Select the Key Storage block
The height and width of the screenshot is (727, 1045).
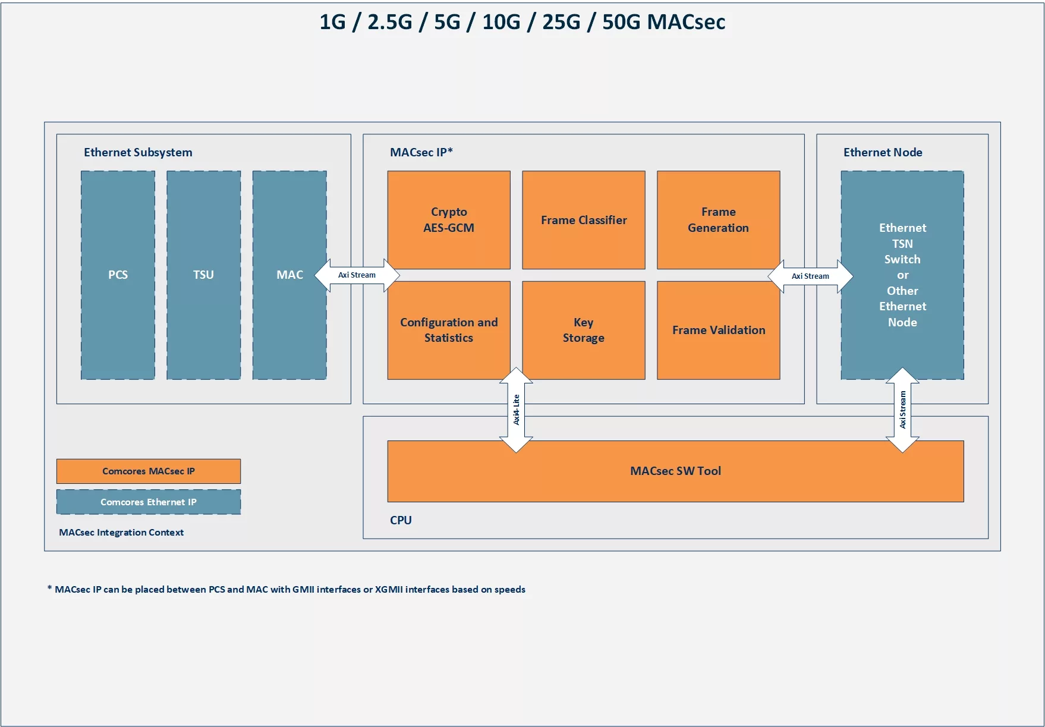pos(584,330)
